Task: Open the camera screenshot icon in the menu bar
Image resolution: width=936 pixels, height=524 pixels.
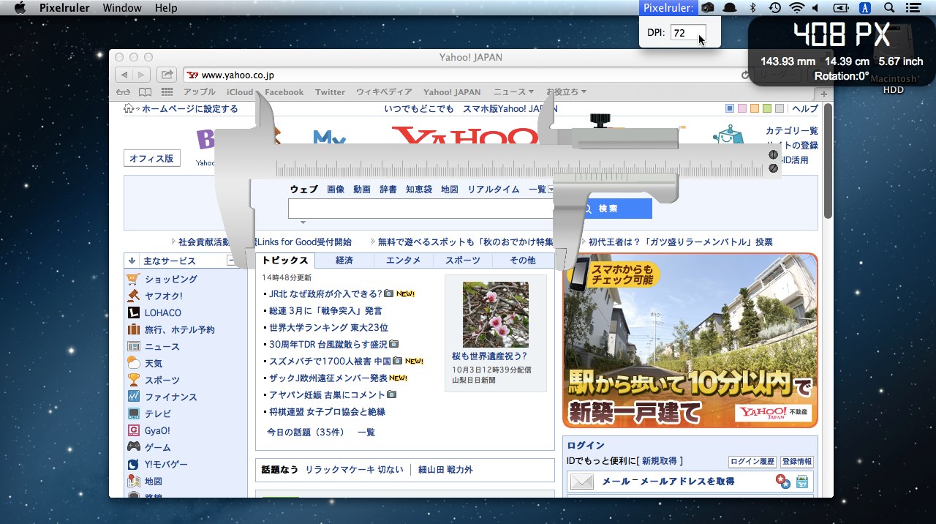Action: click(707, 8)
